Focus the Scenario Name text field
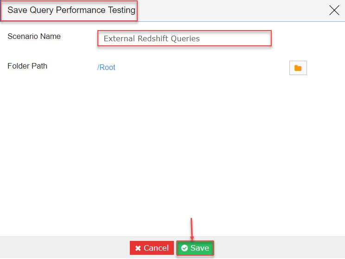The height and width of the screenshot is (259, 345). pyautogui.click(x=185, y=38)
